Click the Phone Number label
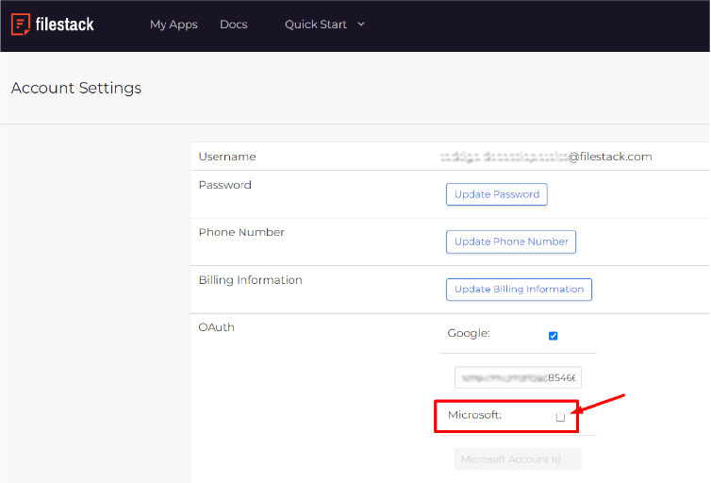The width and height of the screenshot is (711, 483). pyautogui.click(x=241, y=232)
